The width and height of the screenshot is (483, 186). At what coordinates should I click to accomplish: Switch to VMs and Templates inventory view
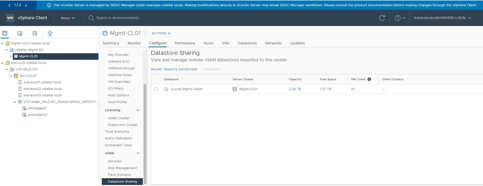pyautogui.click(x=20, y=33)
